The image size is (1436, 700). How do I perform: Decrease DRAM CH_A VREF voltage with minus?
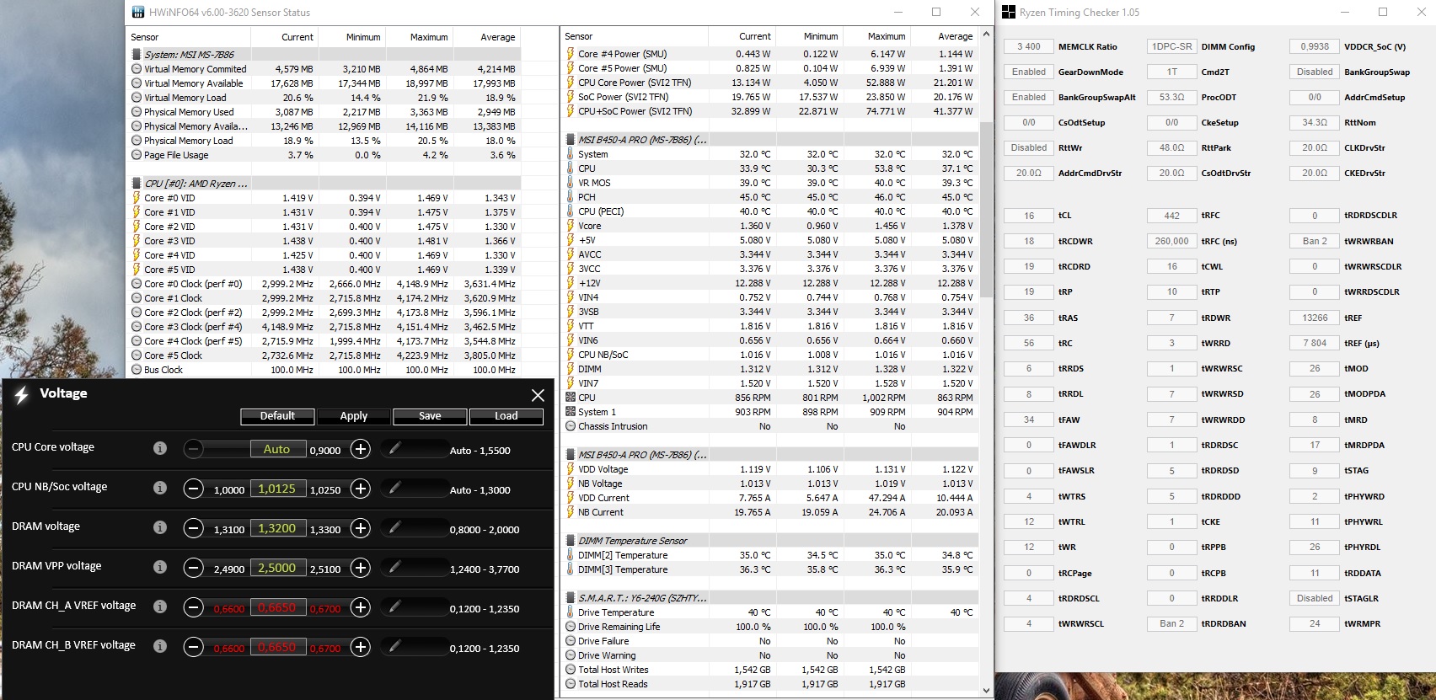coord(194,607)
